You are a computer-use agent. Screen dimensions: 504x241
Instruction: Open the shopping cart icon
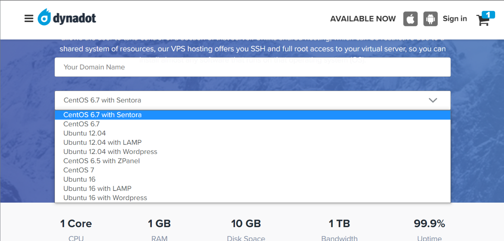click(x=482, y=21)
